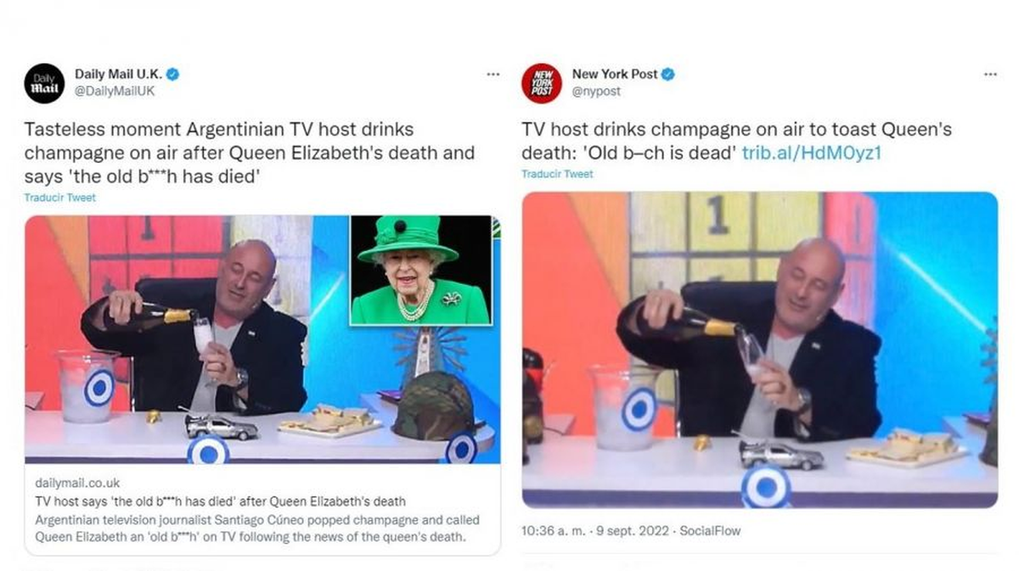Viewport: 1019px width, 571px height.
Task: Open the New York Post tweet's more options menu
Action: (x=990, y=75)
